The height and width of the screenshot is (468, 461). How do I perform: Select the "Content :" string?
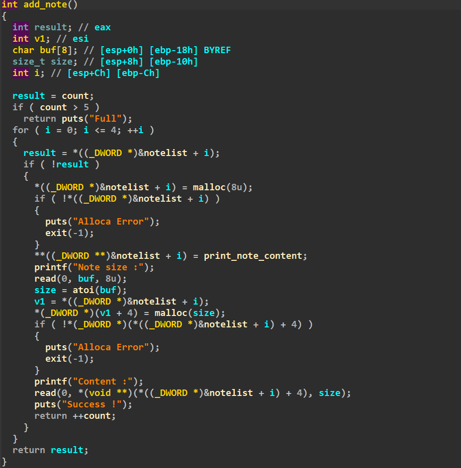coord(102,382)
